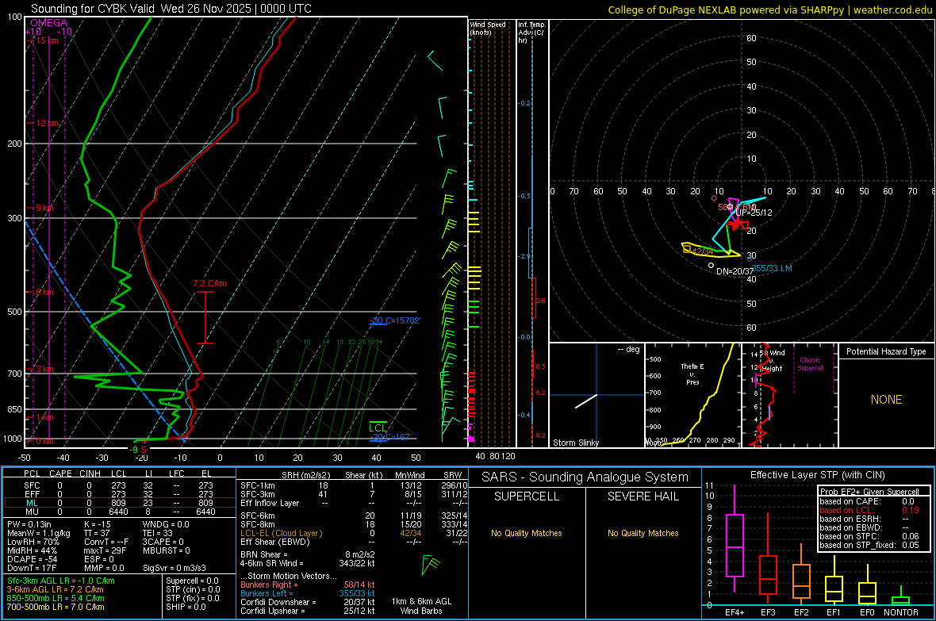Screen dimensions: 936x621
Task: Click the maxT = 29F value
Action: pyautogui.click(x=105, y=550)
